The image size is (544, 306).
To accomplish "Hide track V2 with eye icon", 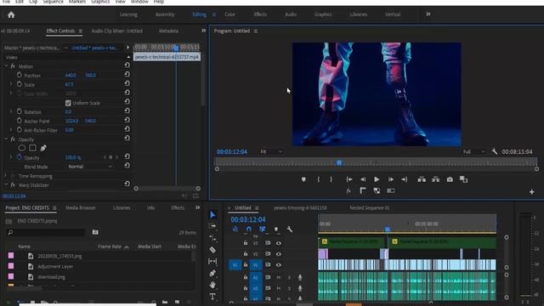I will (x=279, y=254).
